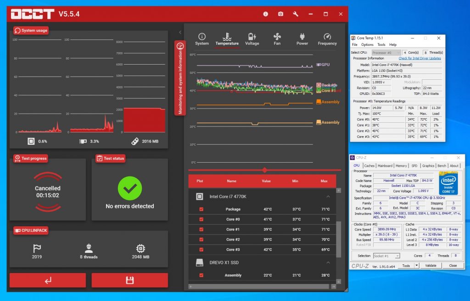Image resolution: width=470 pixels, height=301 pixels.
Task: Switch to the Mainboard tab in CPU-Z
Action: point(385,166)
